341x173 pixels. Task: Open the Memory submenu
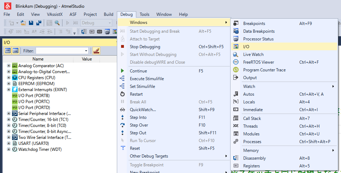click(x=285, y=150)
